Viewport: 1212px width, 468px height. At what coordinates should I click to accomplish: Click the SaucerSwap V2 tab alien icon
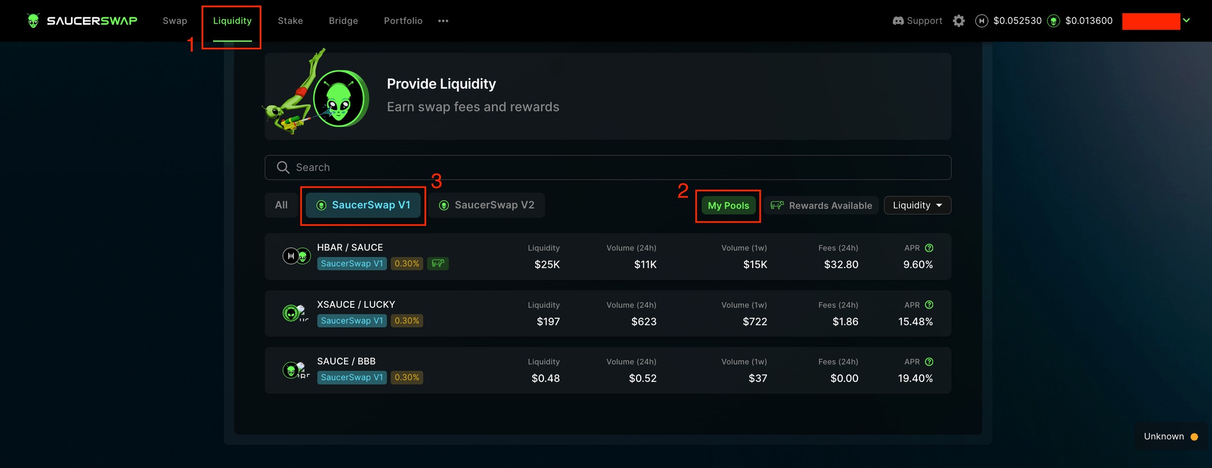click(443, 205)
